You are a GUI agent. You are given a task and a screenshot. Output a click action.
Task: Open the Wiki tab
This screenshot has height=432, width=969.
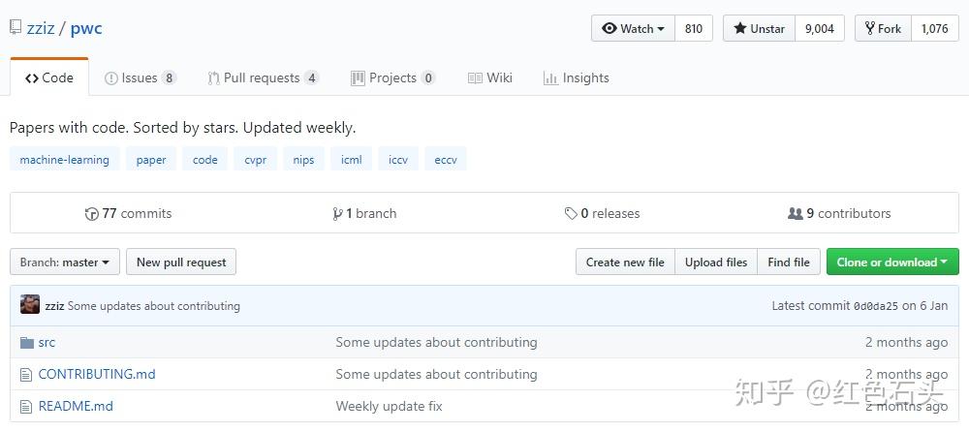coord(490,77)
